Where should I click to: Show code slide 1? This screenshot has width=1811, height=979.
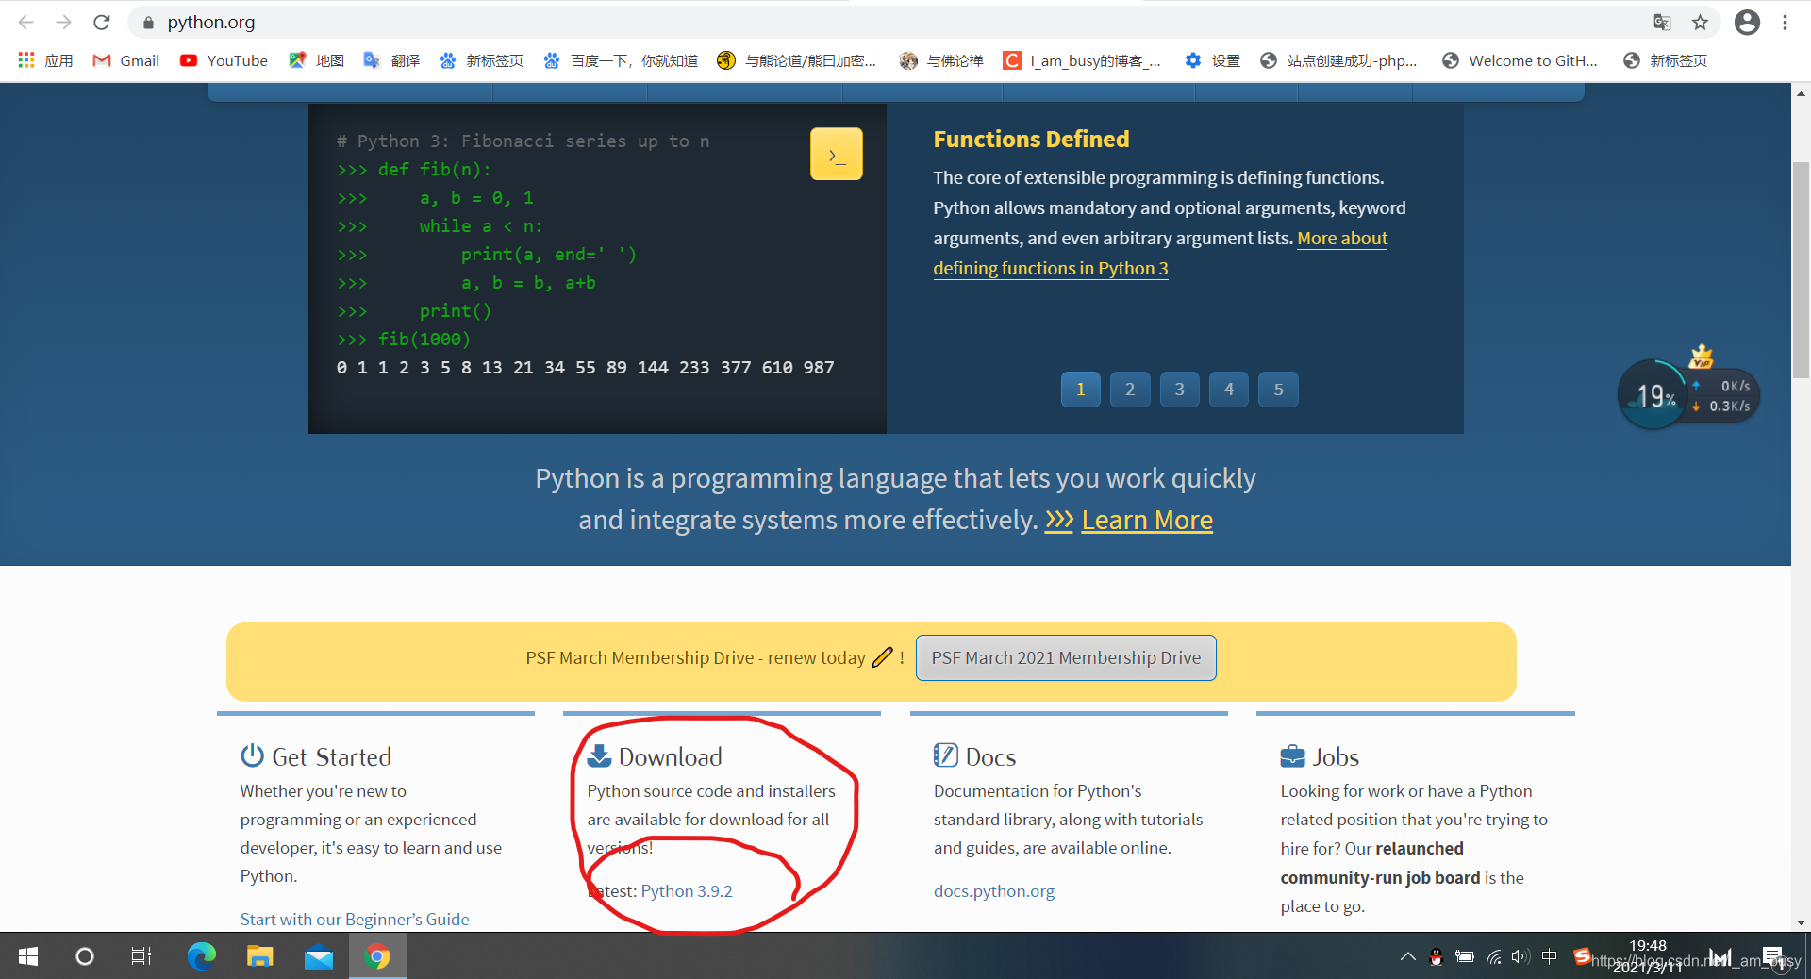1081,390
